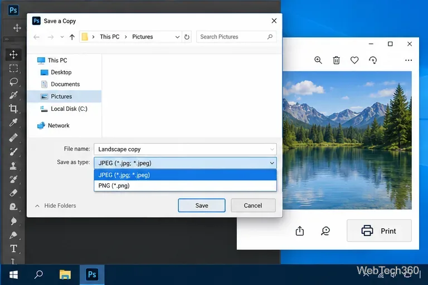Image resolution: width=428 pixels, height=285 pixels.
Task: Click the chevron before This PC in path
Action: coord(94,37)
